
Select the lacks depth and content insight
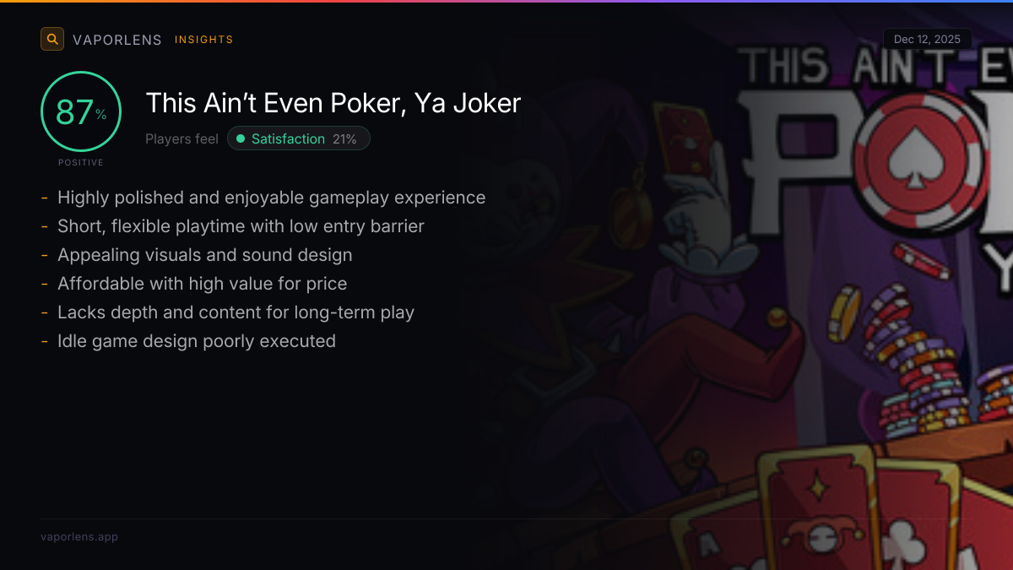coord(236,312)
